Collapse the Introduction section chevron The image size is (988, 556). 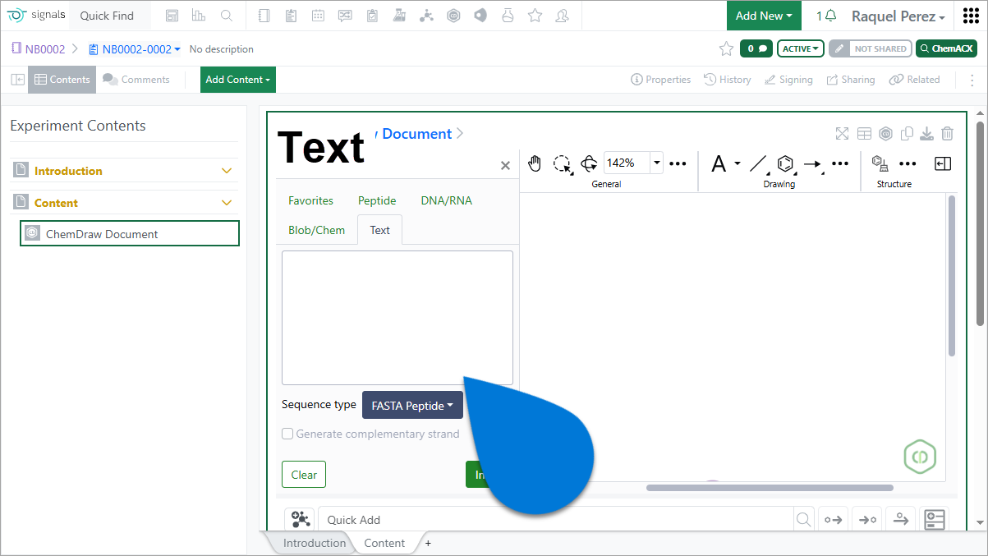[x=227, y=171]
